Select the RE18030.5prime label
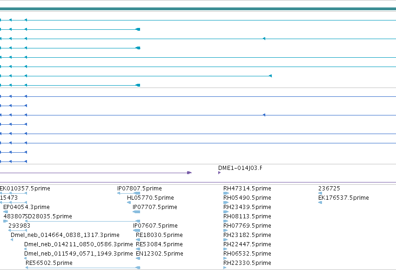Image resolution: width=396 pixels, height=270 pixels. click(159, 235)
